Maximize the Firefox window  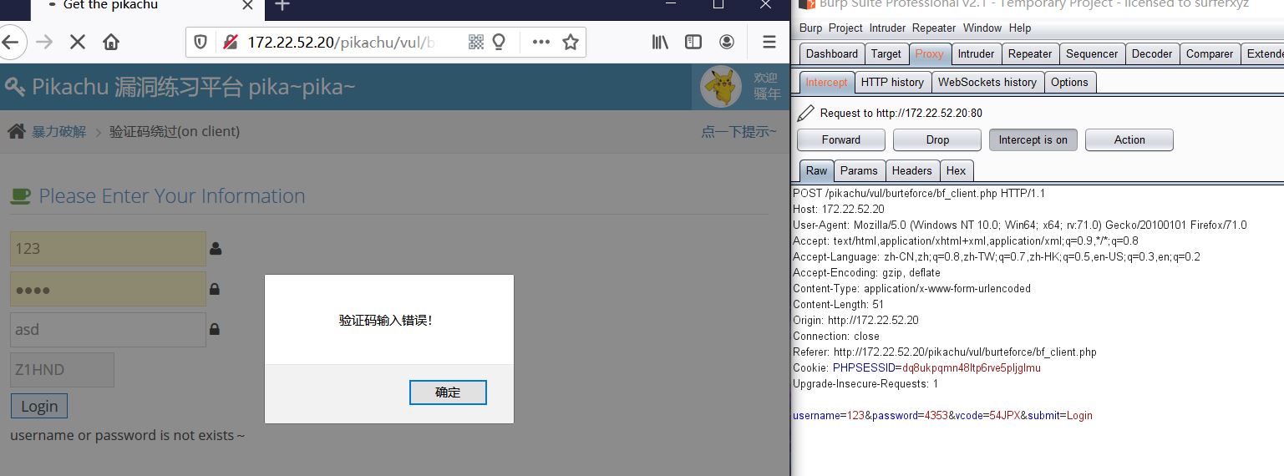coord(718,5)
